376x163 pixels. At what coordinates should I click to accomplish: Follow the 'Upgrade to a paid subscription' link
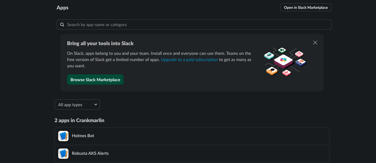(189, 60)
